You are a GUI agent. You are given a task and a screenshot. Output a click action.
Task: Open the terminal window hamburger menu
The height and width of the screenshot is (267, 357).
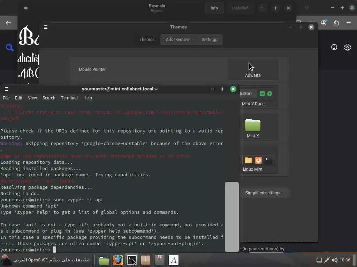tap(7, 89)
